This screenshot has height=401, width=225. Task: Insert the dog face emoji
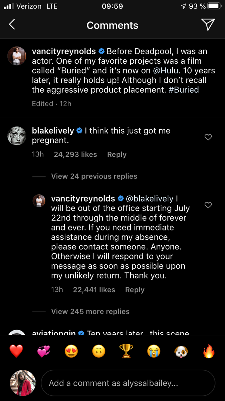(181, 351)
